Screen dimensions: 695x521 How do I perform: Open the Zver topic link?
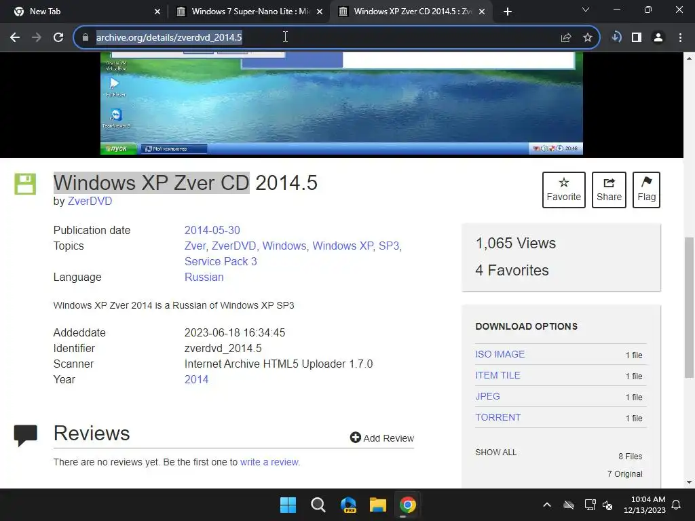pos(195,246)
